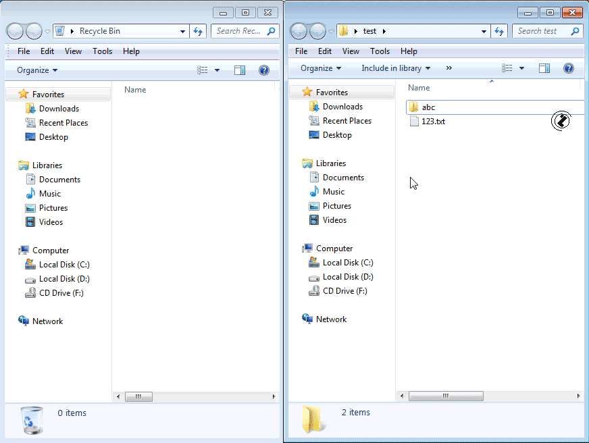Show more toolbar commands chevron in test window

pyautogui.click(x=449, y=68)
